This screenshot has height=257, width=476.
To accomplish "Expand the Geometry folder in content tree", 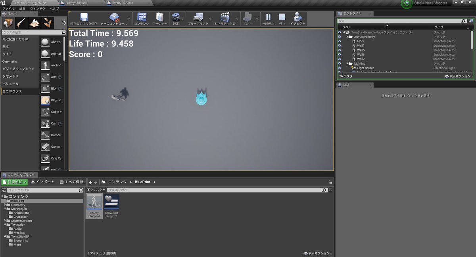I will click(x=5, y=205).
